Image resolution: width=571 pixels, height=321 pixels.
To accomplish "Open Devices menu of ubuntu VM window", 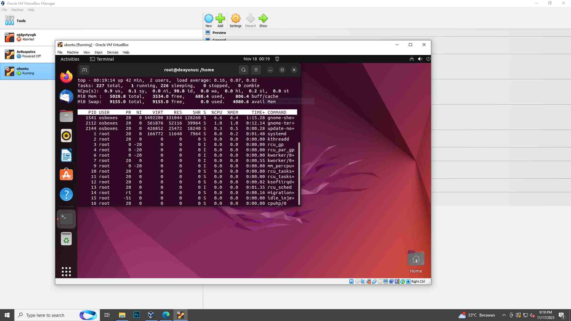I will [112, 52].
